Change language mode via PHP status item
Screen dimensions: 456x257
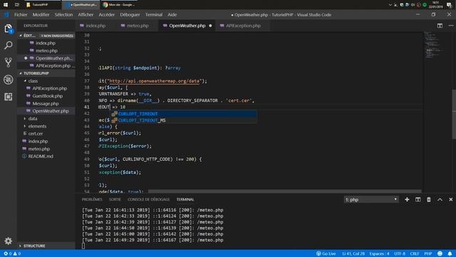427,253
